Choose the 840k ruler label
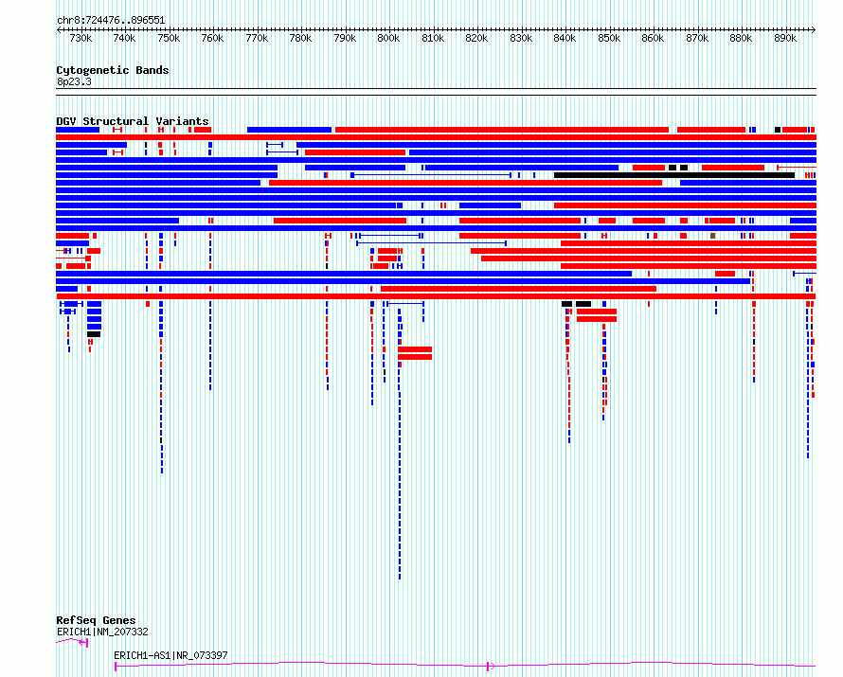This screenshot has height=677, width=843. click(565, 39)
